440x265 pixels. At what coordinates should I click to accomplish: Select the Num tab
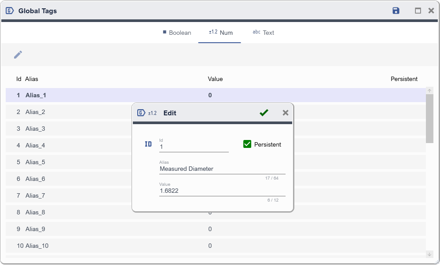click(220, 33)
